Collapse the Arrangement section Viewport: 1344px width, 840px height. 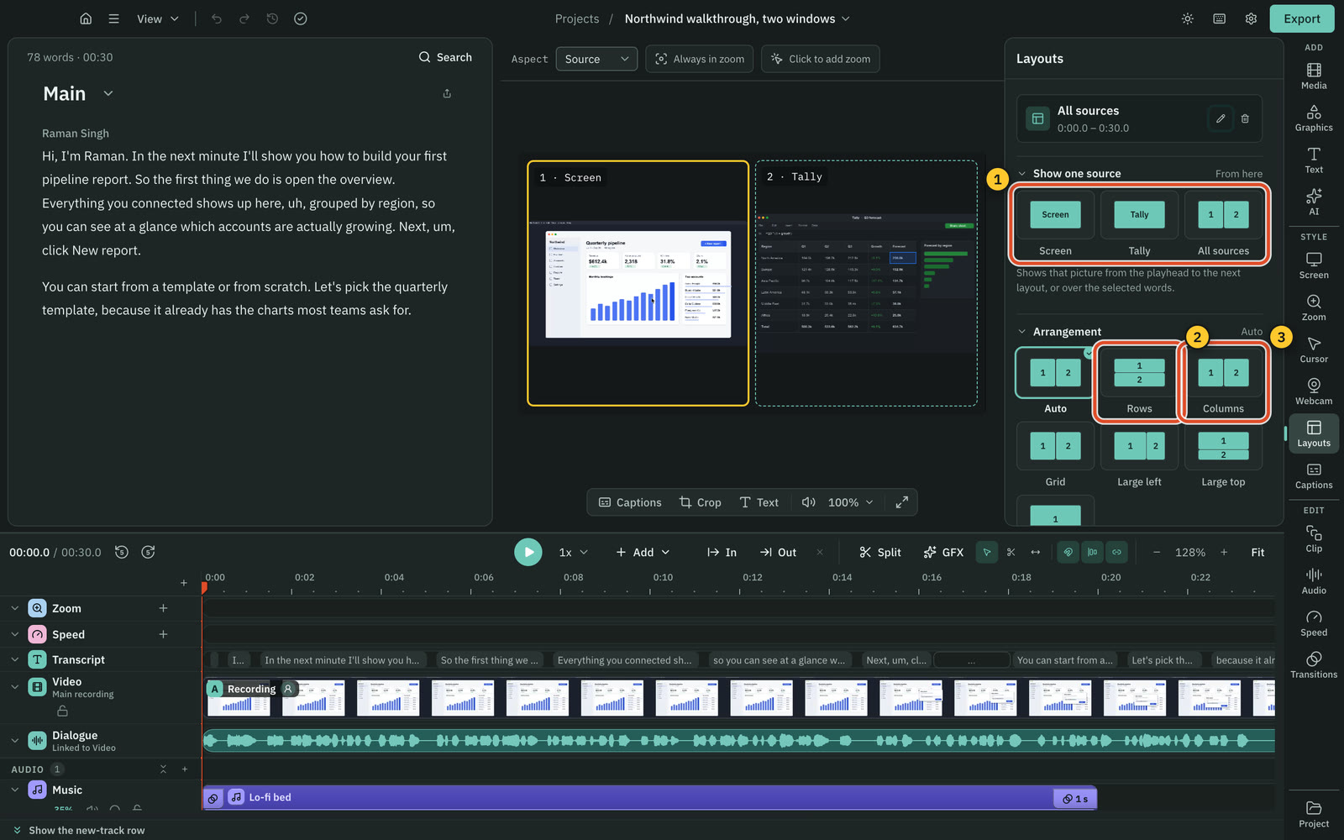point(1022,332)
